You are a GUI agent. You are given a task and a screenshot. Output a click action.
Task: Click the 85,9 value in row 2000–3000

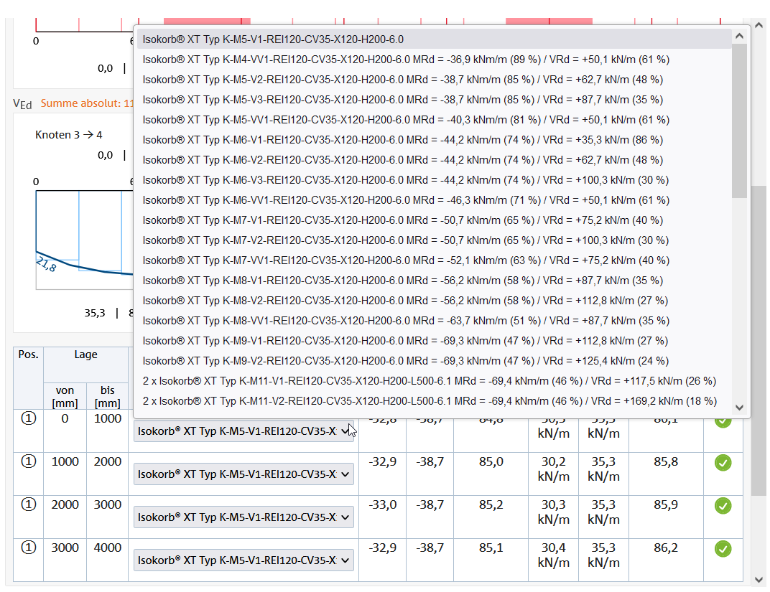(666, 504)
